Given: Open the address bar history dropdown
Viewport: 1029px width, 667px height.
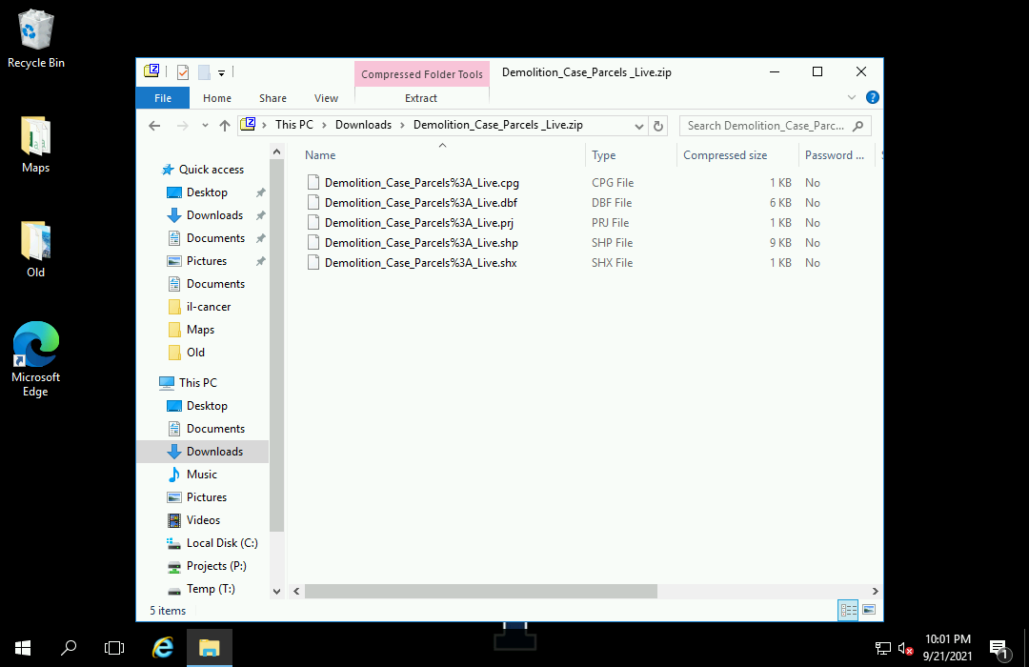Looking at the screenshot, I should 639,126.
